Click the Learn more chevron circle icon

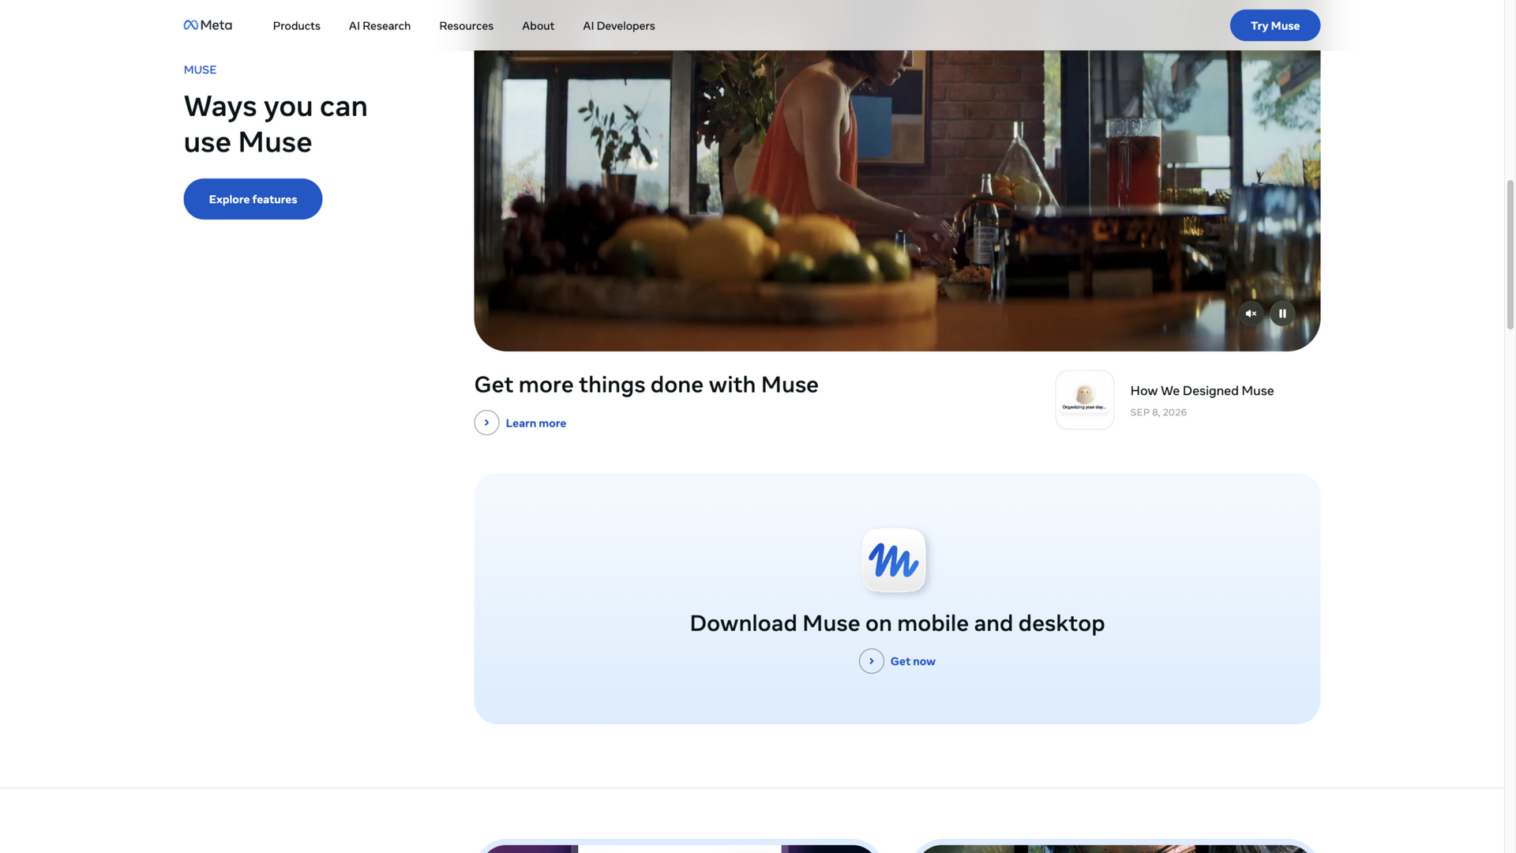tap(486, 423)
